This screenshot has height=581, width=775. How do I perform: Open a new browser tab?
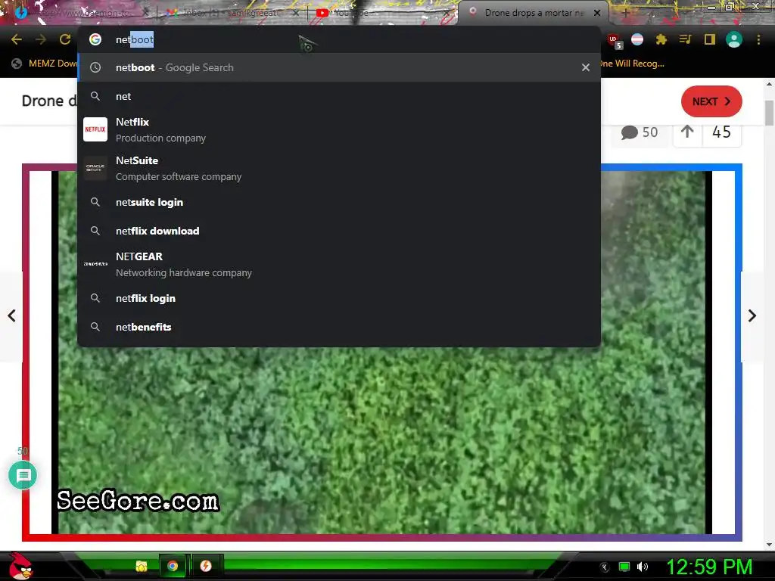pyautogui.click(x=626, y=14)
